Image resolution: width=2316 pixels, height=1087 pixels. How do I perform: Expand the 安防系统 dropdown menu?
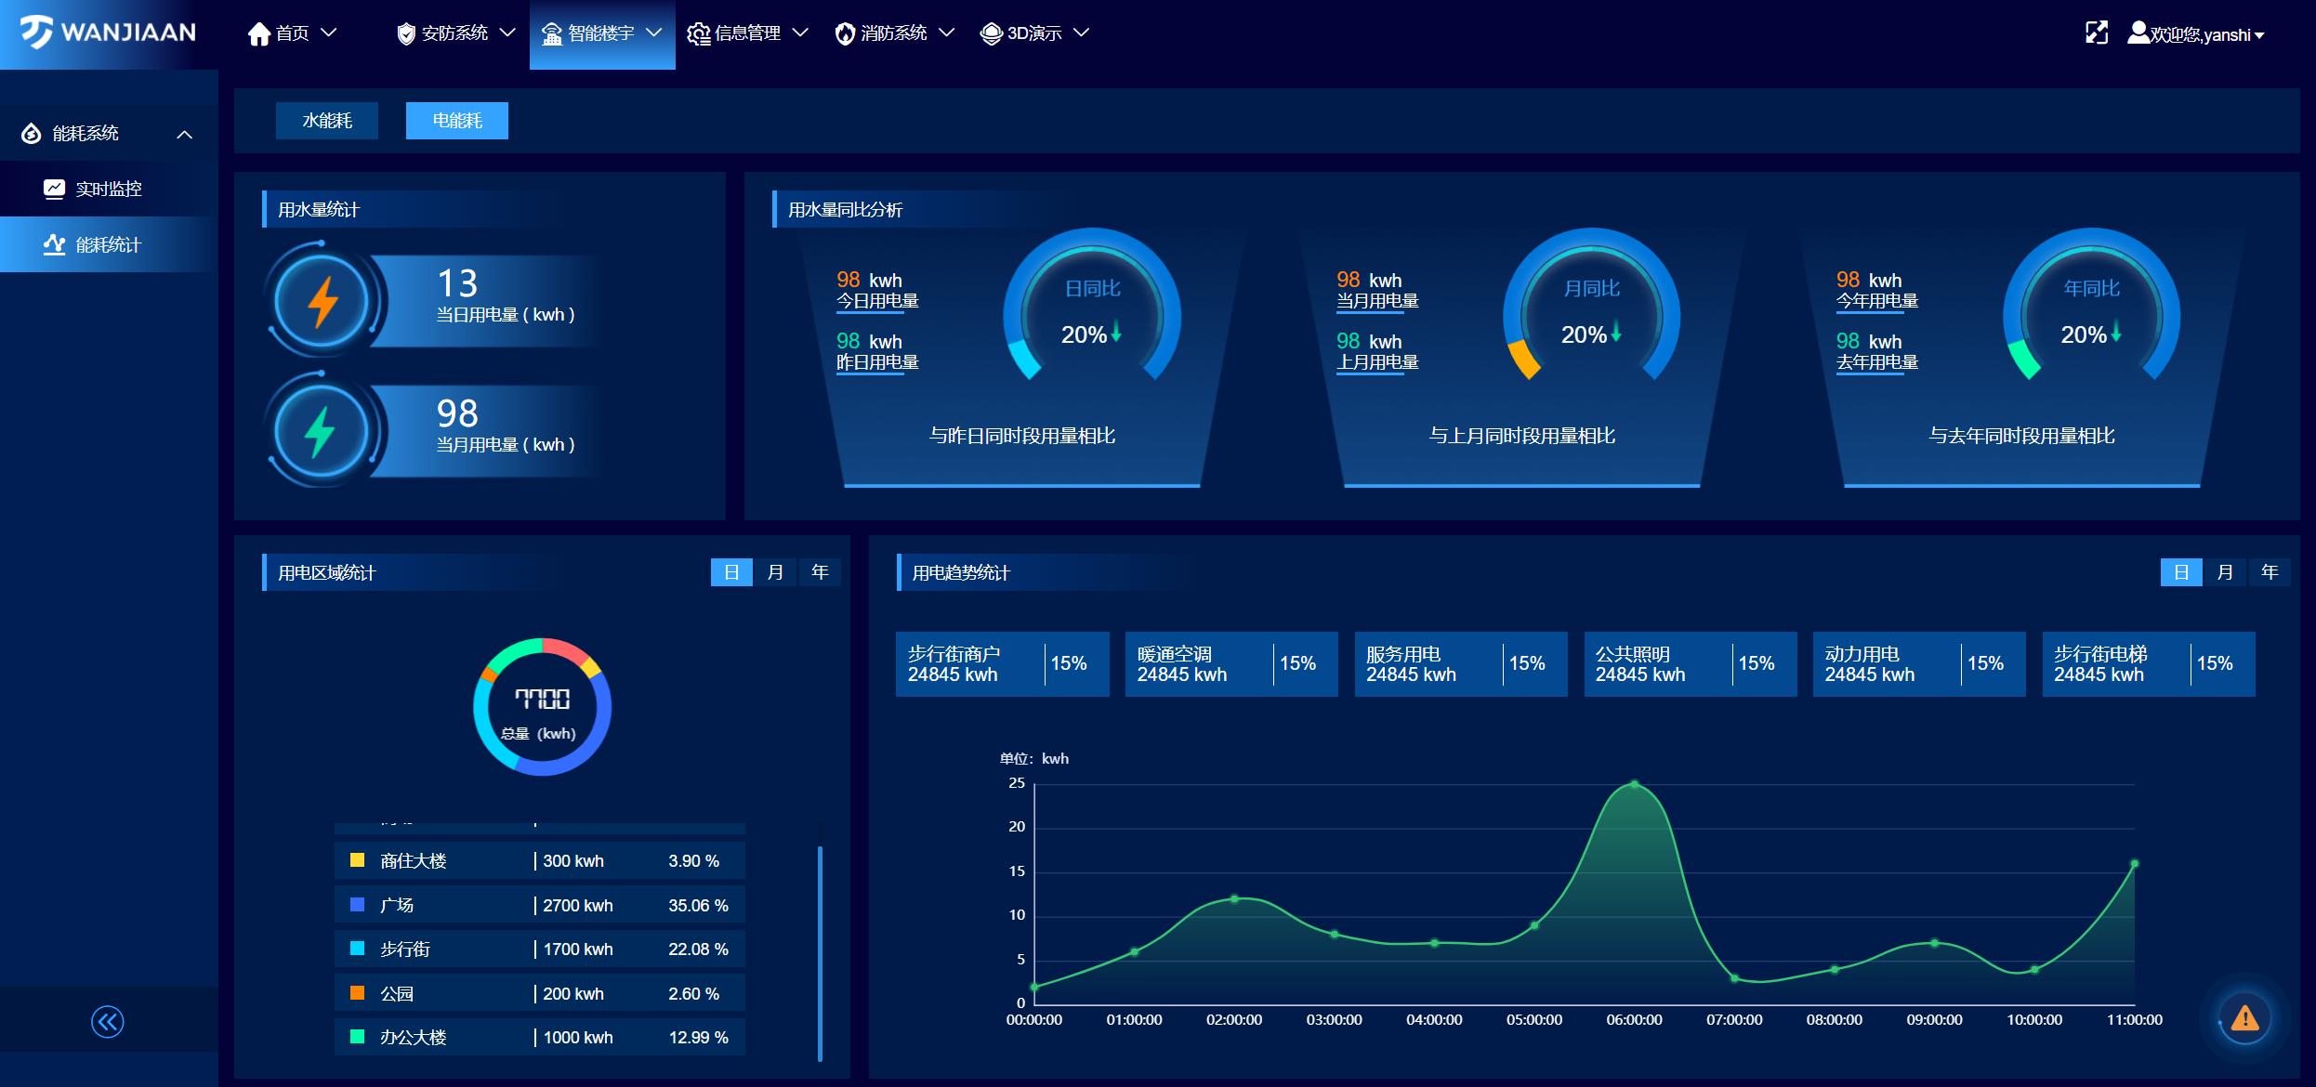click(455, 33)
